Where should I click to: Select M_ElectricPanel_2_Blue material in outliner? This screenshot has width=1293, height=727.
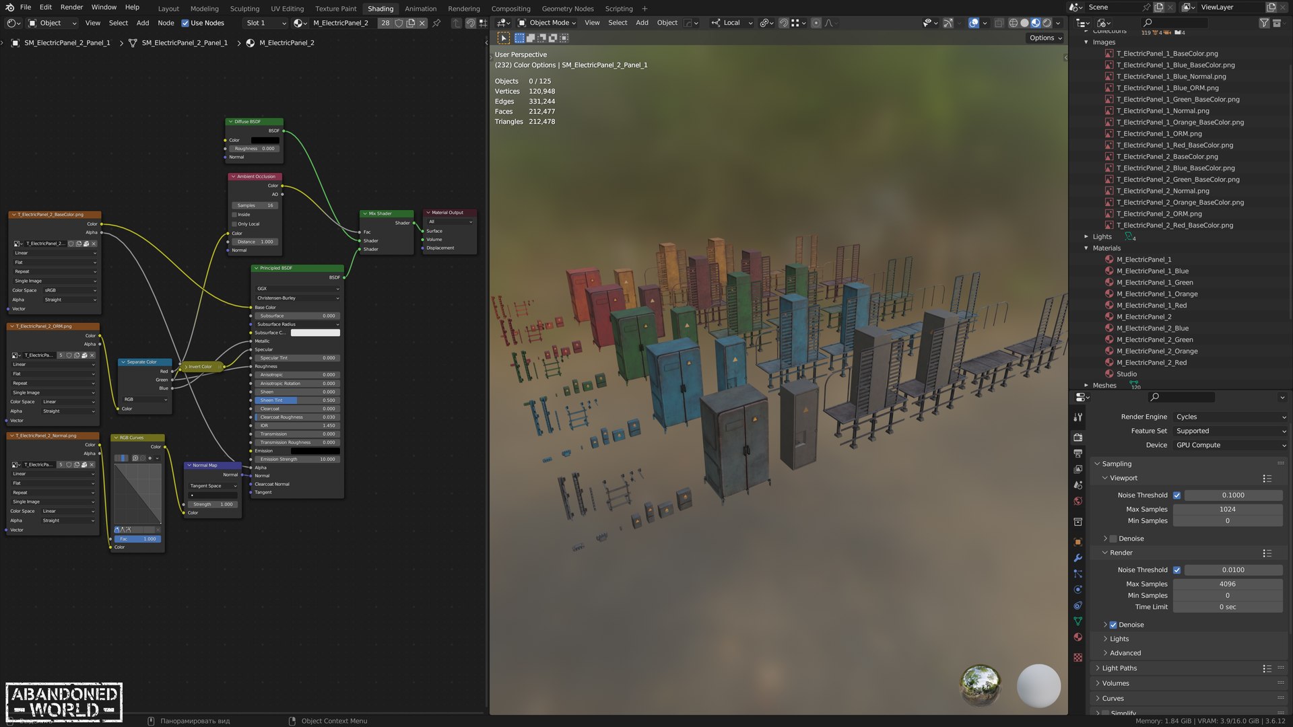1152,328
